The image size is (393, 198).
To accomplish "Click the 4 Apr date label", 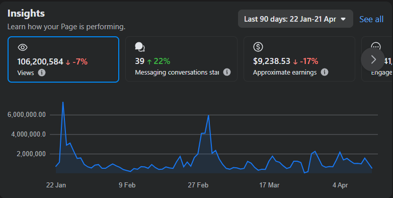I will point(340,185).
